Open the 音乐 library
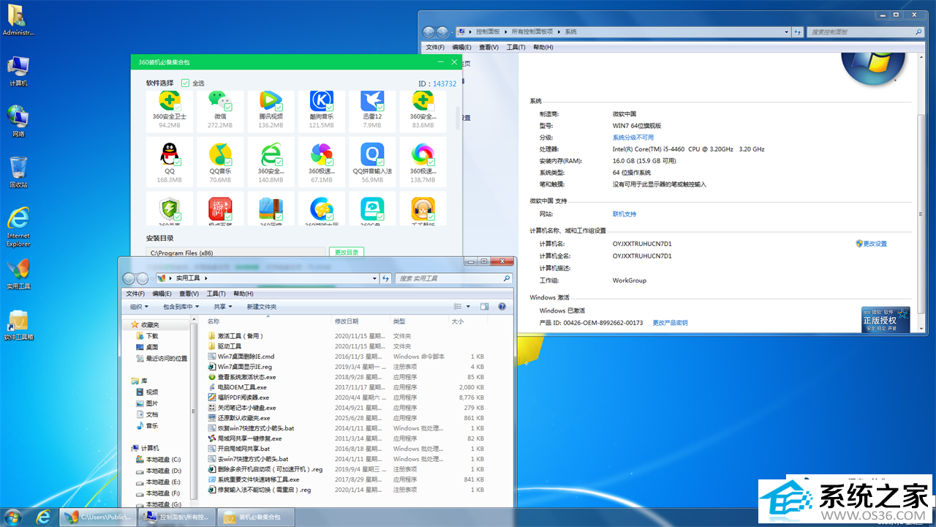This screenshot has height=527, width=936. pyautogui.click(x=151, y=425)
